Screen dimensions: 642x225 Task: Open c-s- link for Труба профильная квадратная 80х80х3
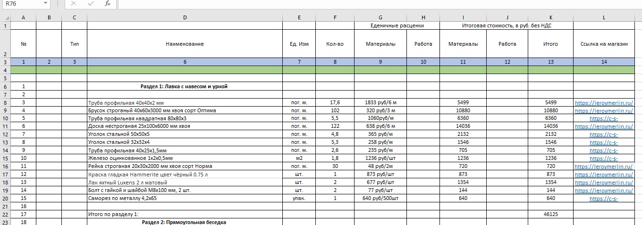click(x=604, y=118)
